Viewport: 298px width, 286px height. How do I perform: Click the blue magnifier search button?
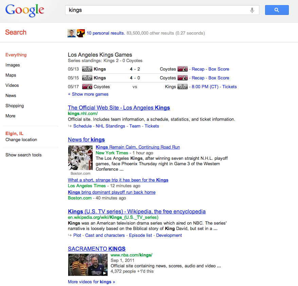(x=277, y=10)
